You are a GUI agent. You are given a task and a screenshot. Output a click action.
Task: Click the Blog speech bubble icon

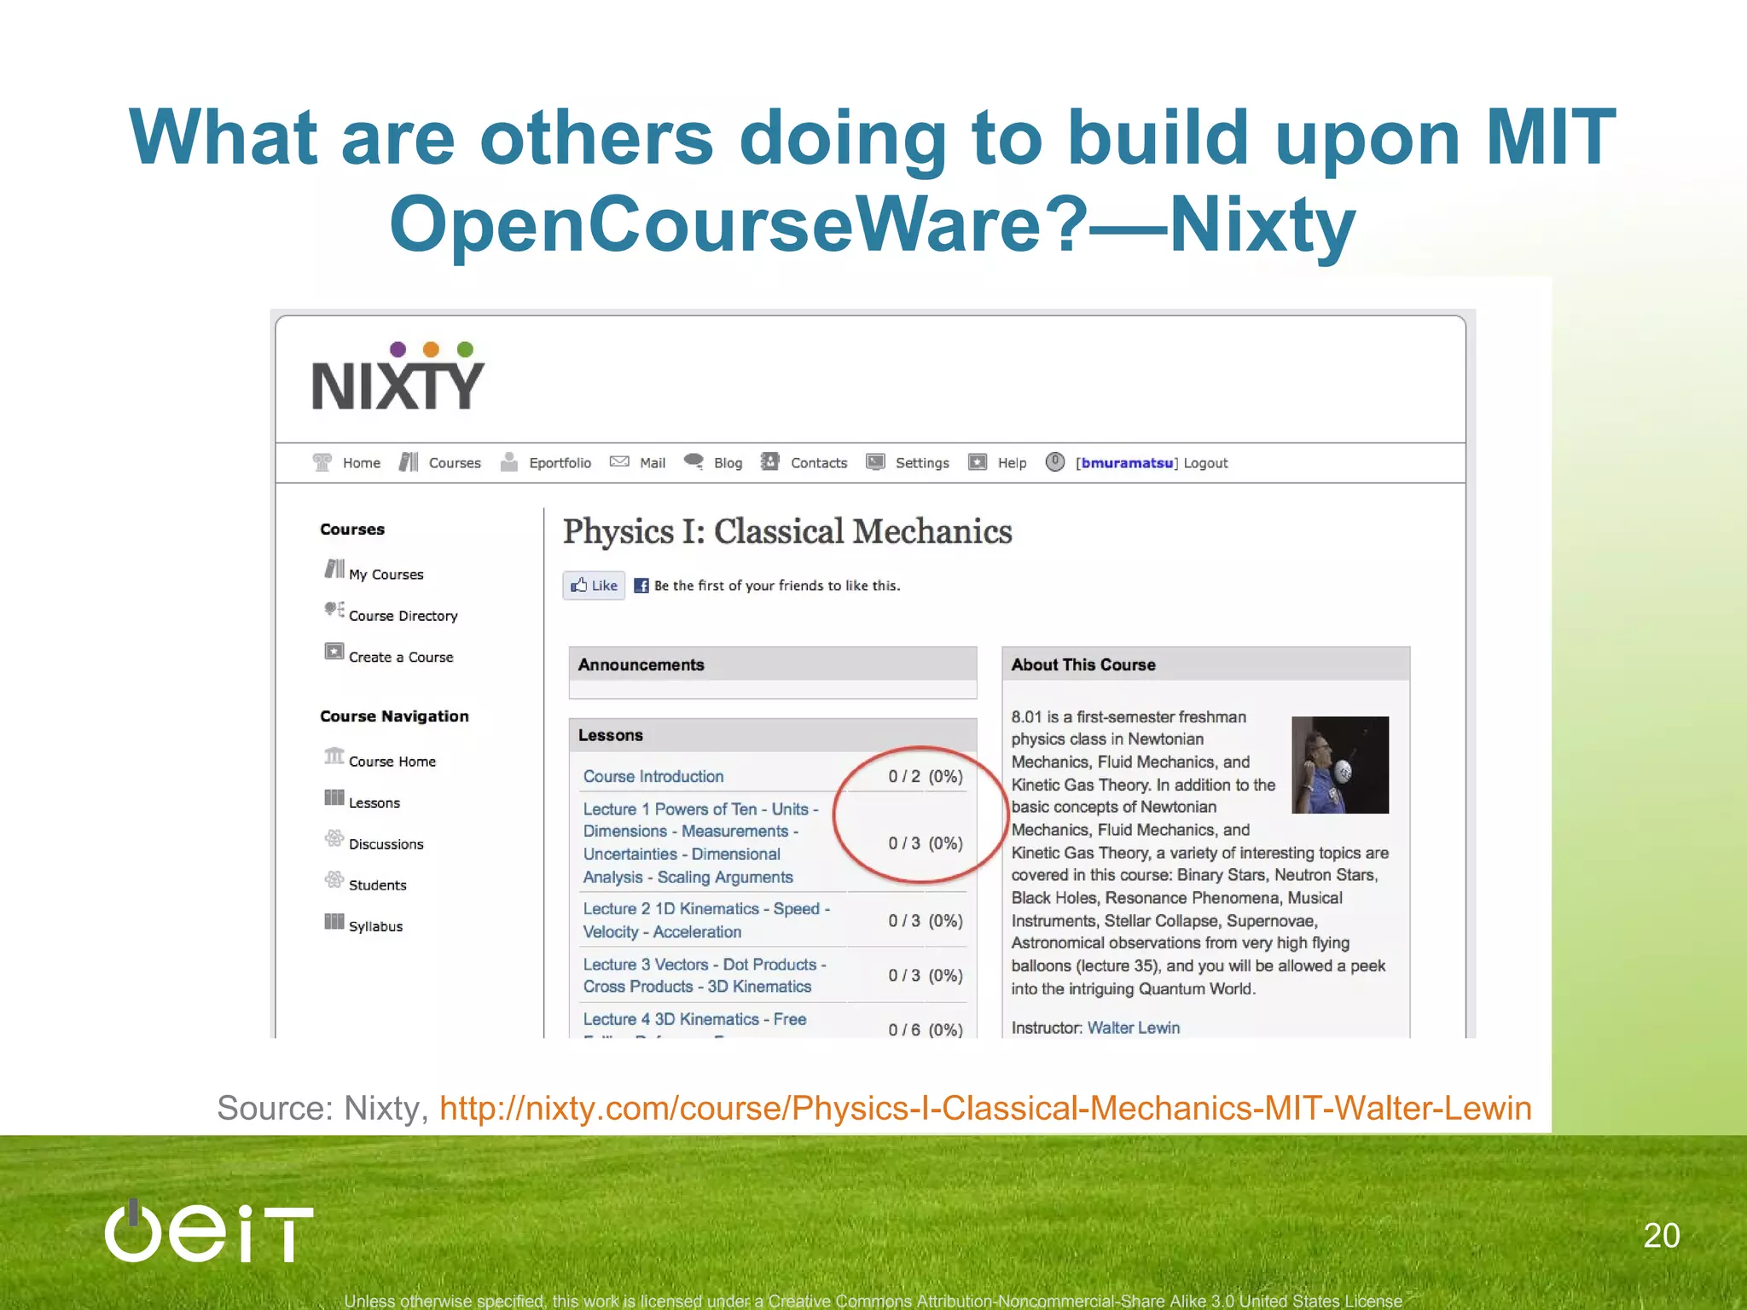click(694, 462)
